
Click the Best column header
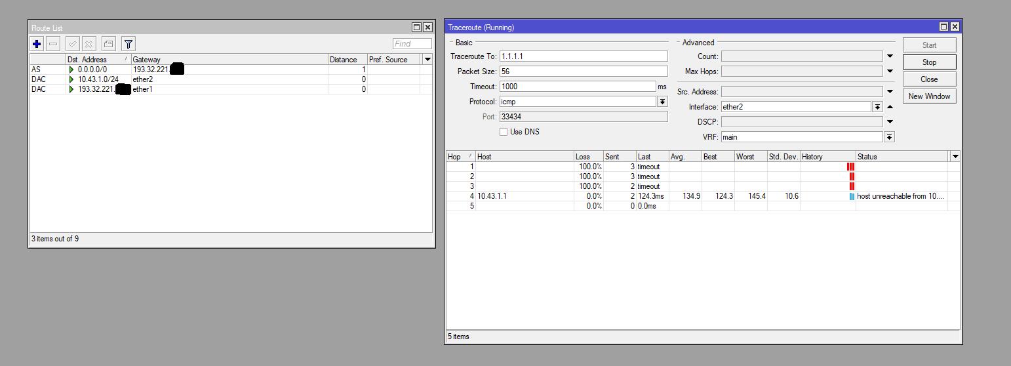[x=718, y=156]
